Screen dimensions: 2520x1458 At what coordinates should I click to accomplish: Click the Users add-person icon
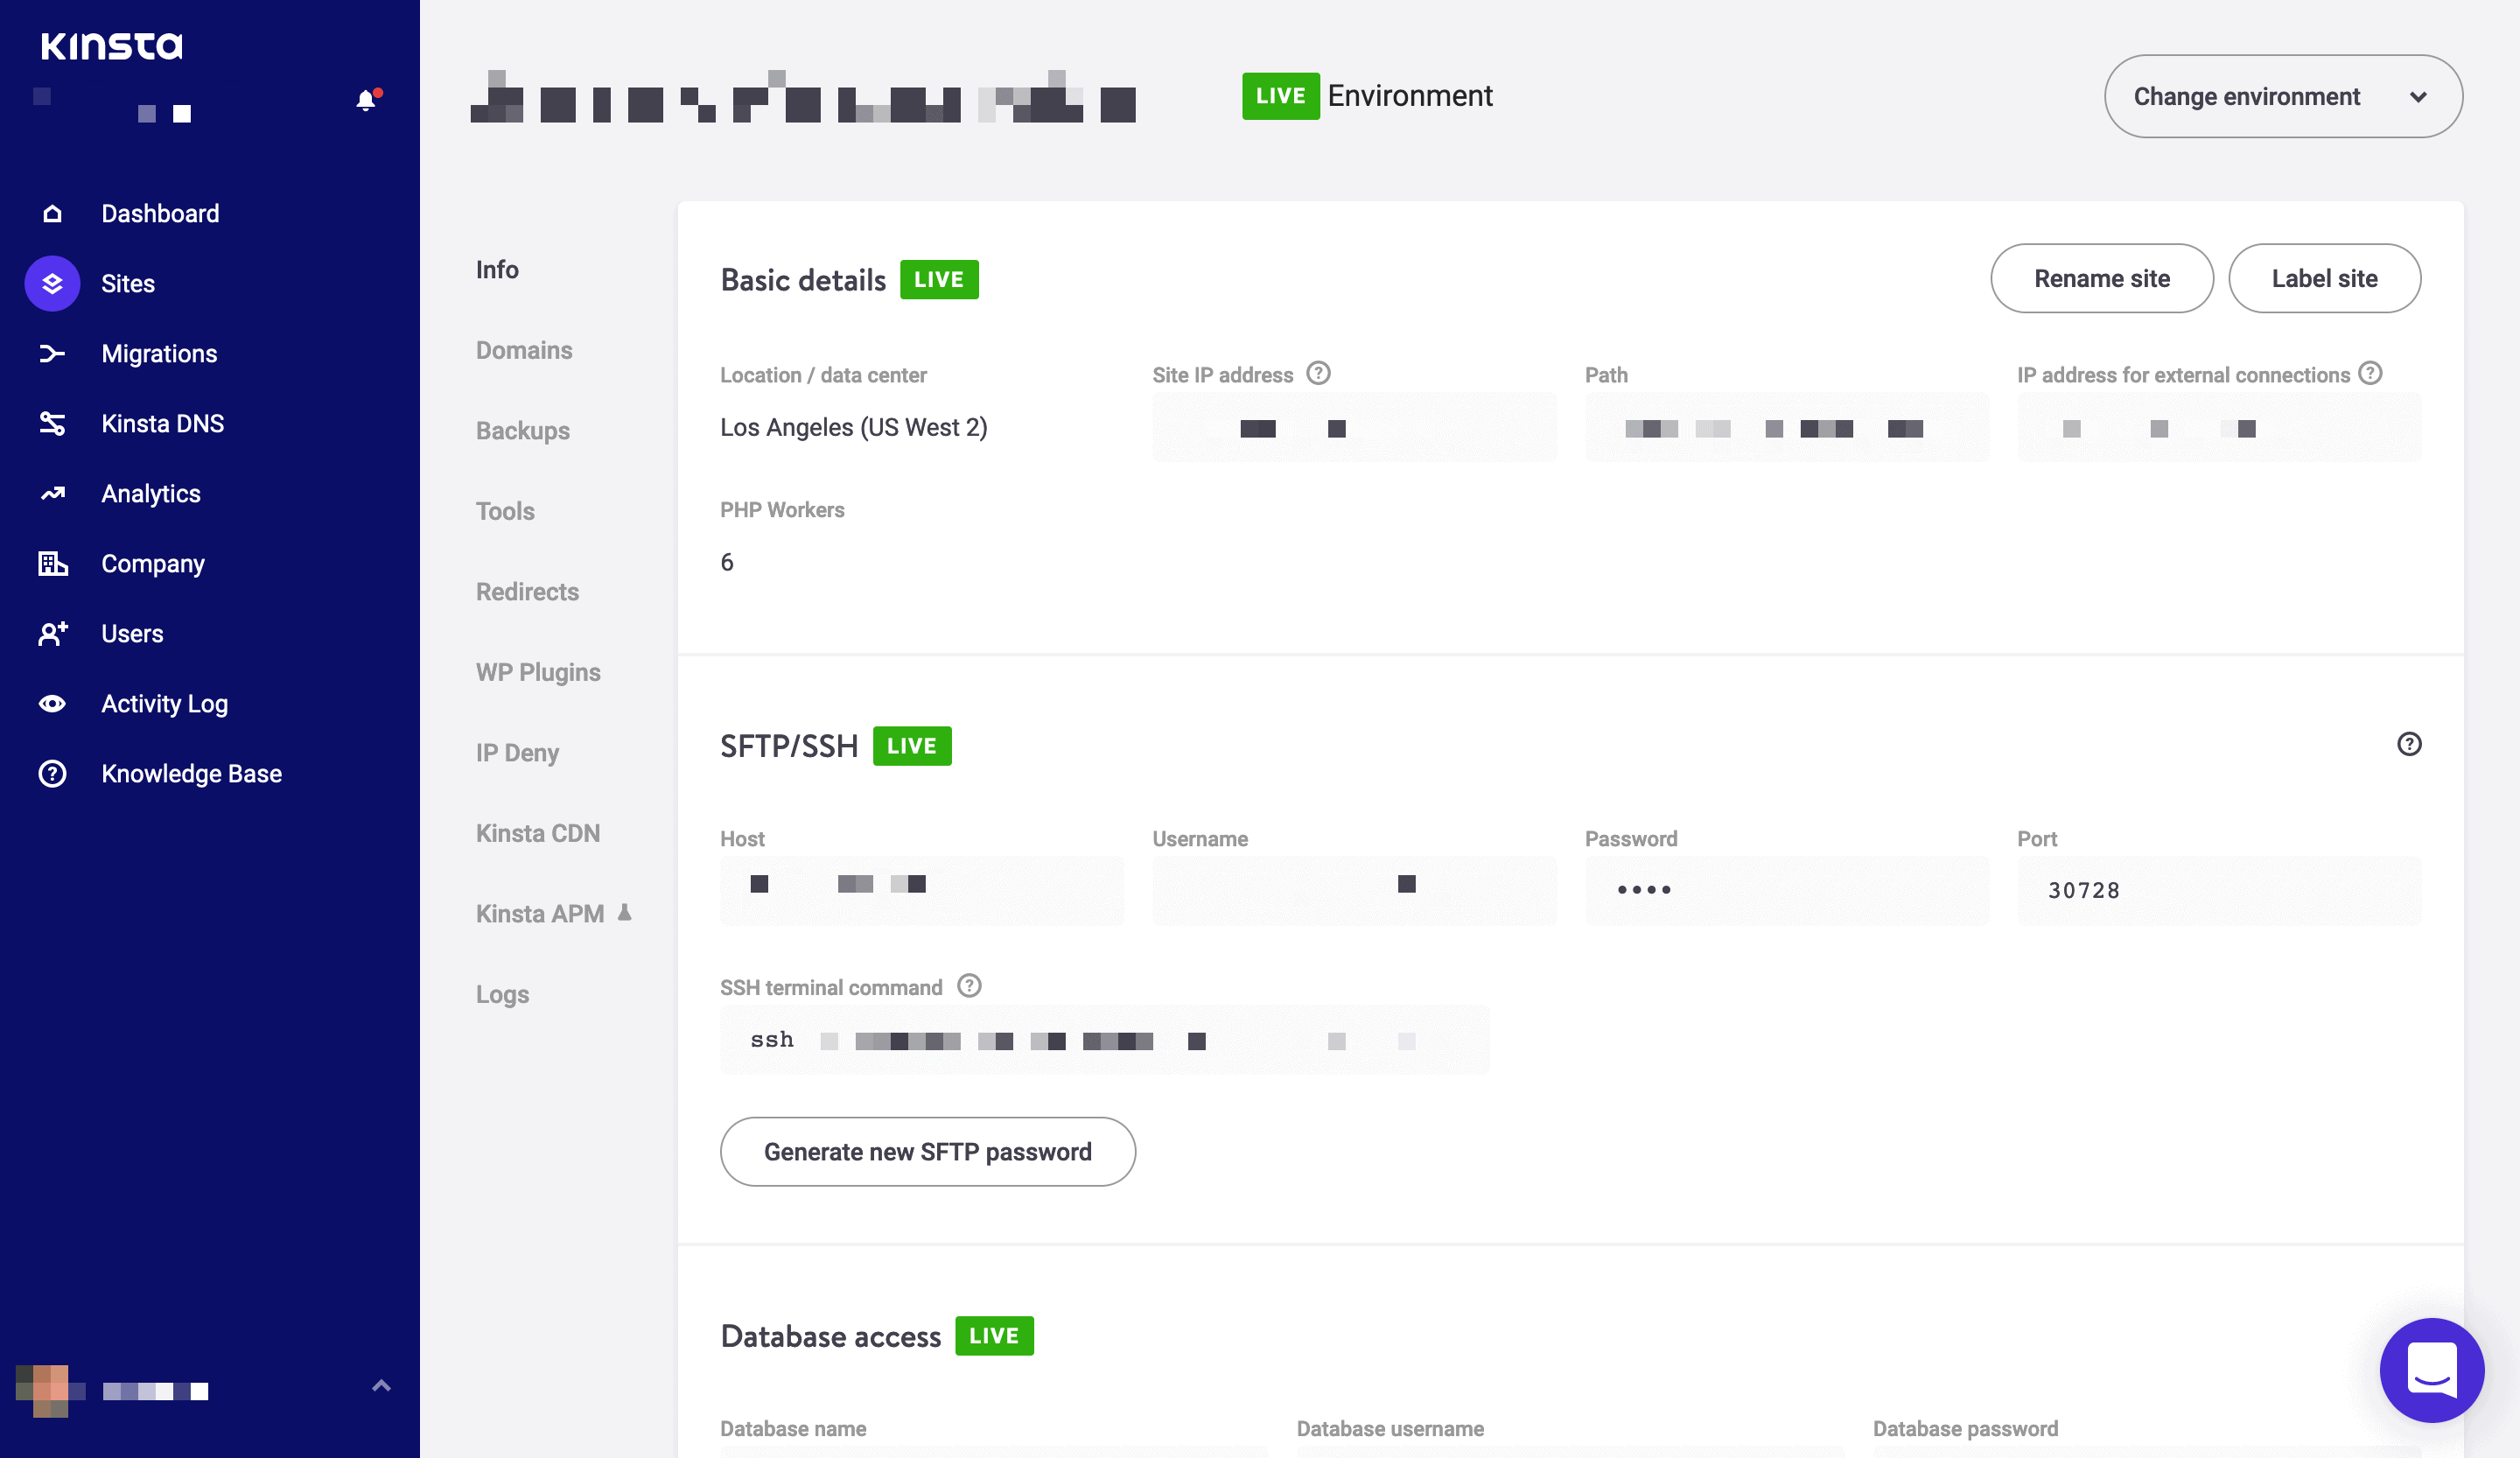52,633
